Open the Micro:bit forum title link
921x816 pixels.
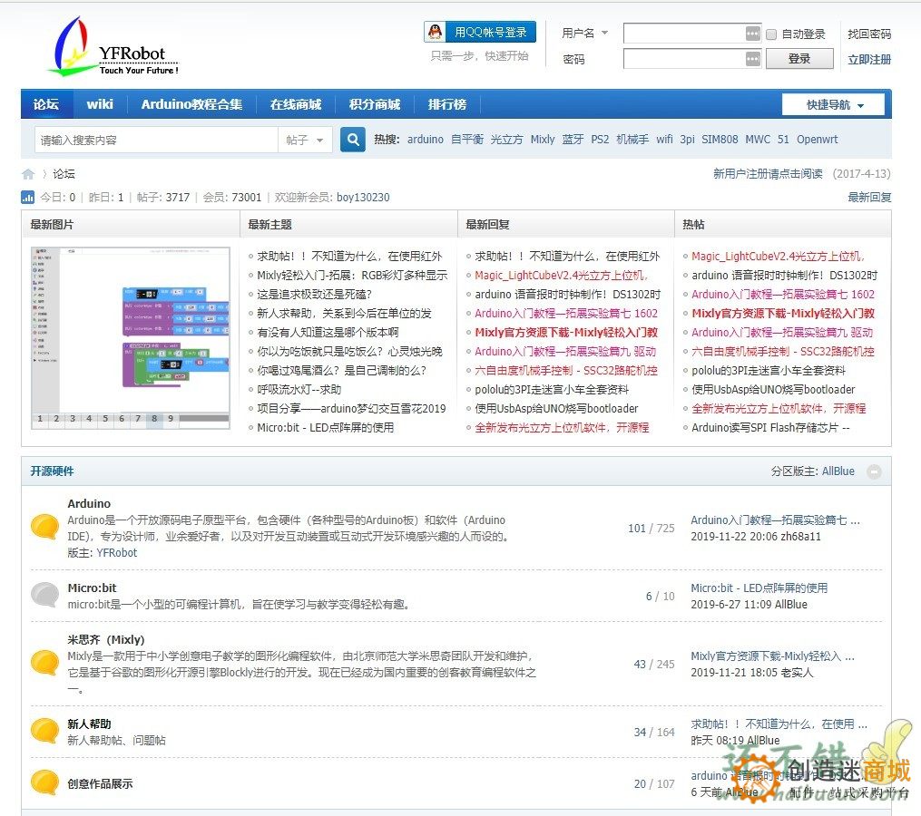[93, 588]
